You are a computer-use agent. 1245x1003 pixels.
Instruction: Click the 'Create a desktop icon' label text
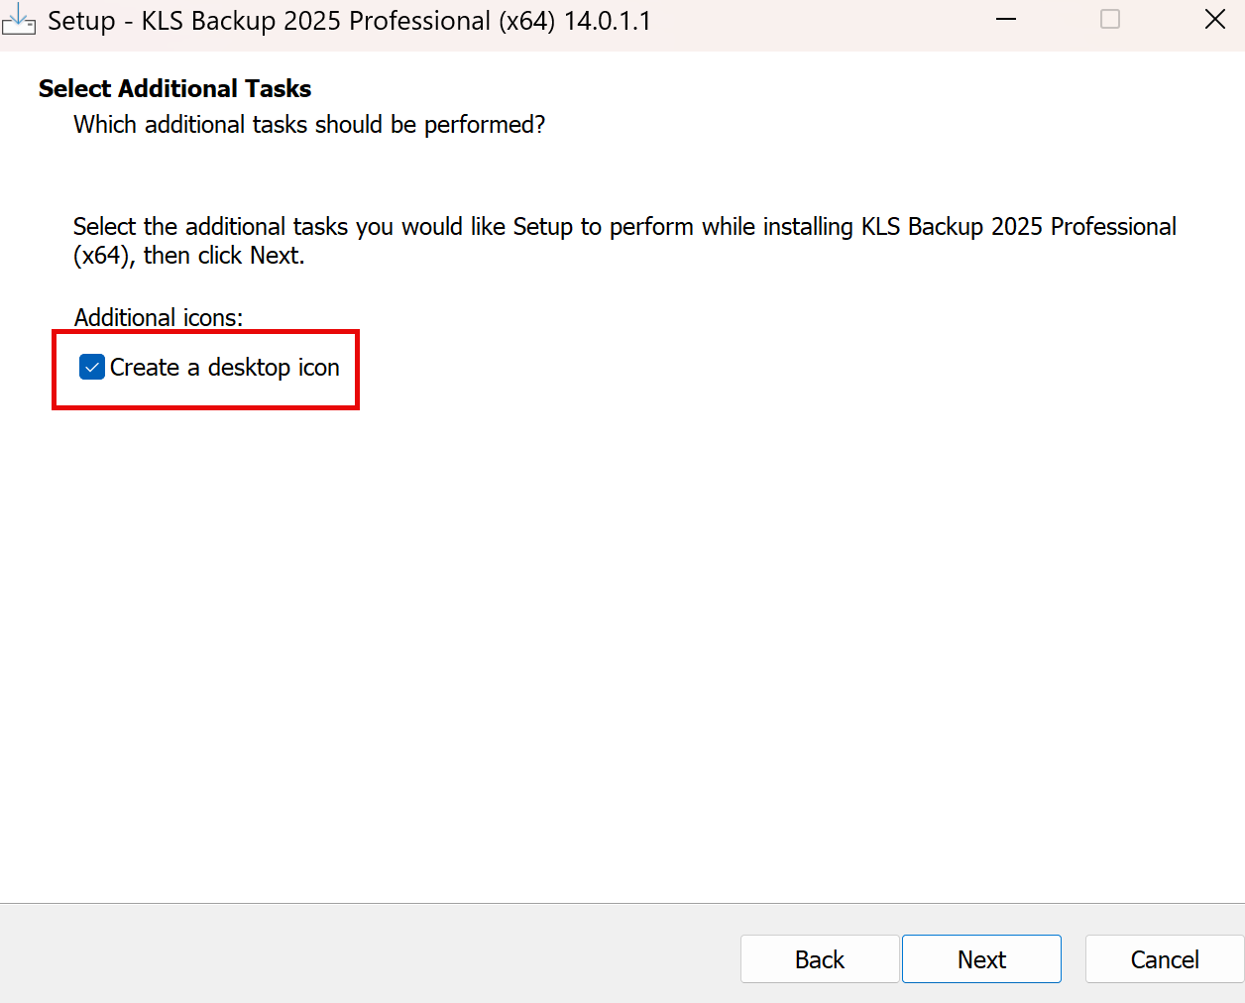[224, 368]
